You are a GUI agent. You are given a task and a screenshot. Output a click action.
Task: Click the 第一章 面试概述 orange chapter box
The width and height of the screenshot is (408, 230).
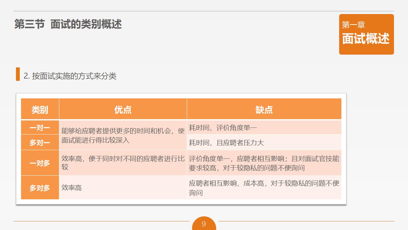(x=366, y=34)
